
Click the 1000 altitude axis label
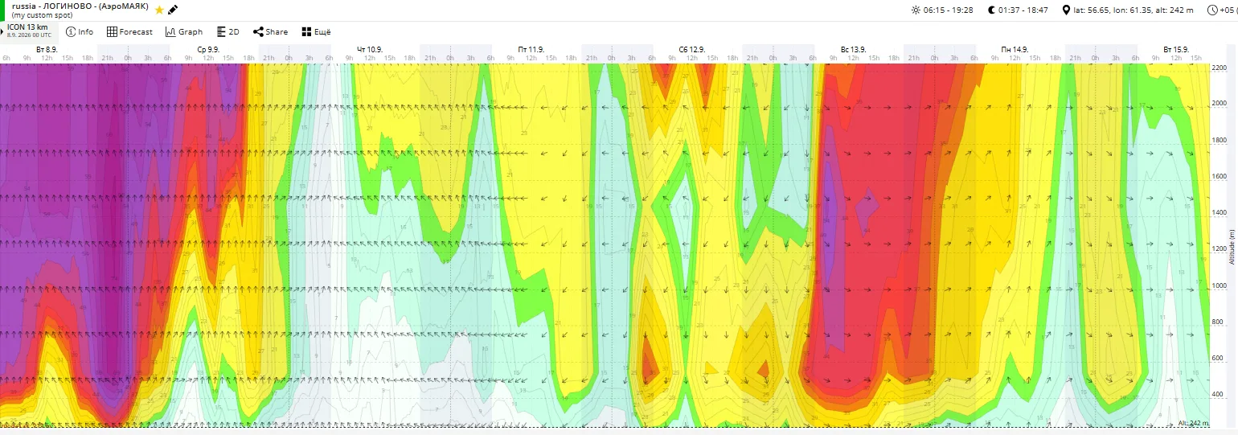(1219, 285)
